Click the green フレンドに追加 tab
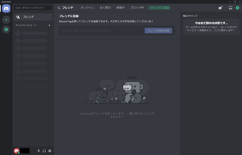The width and height of the screenshot is (242, 155). point(159,8)
